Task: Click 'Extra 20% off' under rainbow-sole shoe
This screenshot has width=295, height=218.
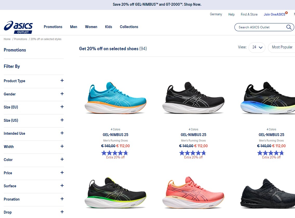Action: coord(271,157)
